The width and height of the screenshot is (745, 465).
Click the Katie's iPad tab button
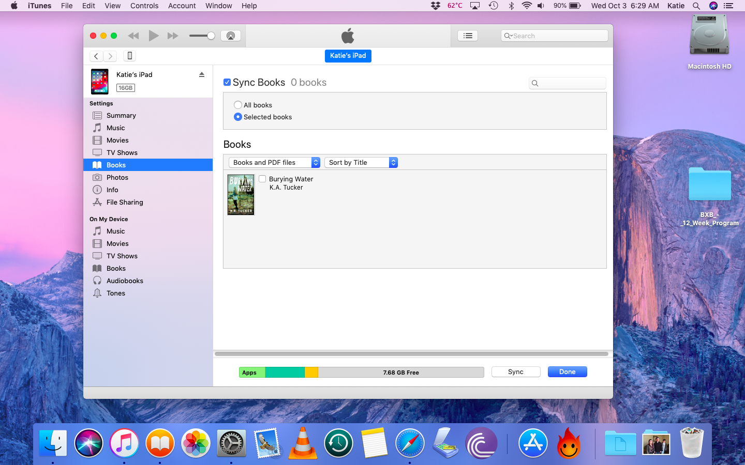[348, 56]
